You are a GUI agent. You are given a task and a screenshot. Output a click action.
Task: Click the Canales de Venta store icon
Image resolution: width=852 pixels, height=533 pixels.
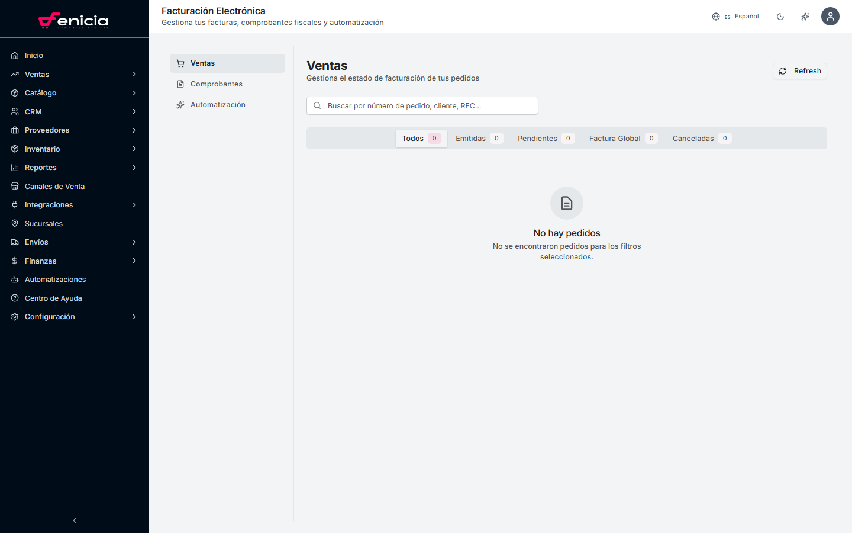click(x=15, y=187)
